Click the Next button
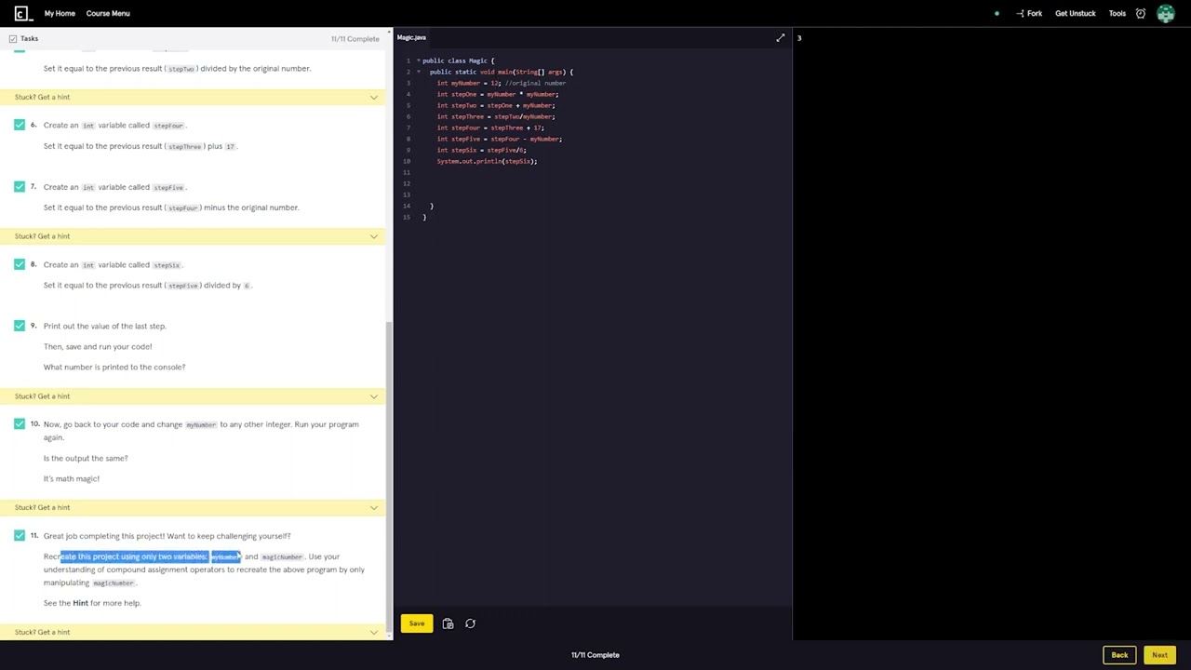The height and width of the screenshot is (670, 1191). tap(1159, 655)
